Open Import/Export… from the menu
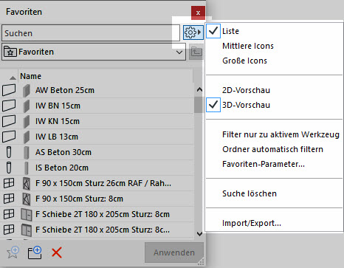 [x=275, y=223]
